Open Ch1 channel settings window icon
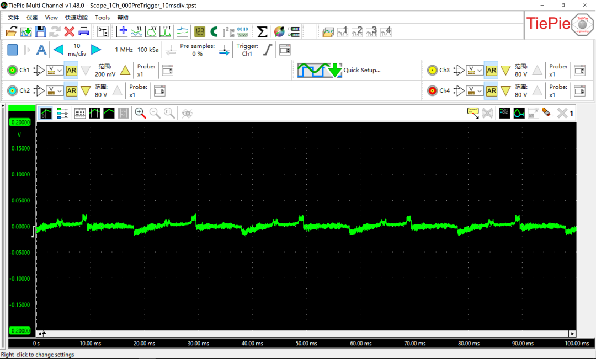 coord(168,70)
